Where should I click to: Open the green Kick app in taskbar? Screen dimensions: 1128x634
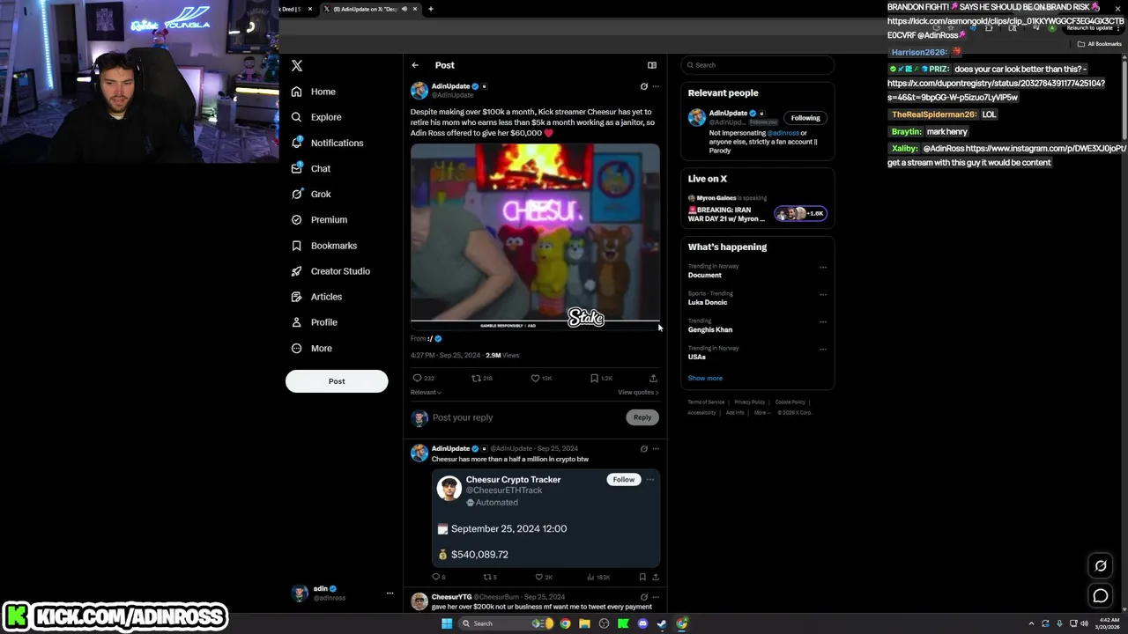click(x=623, y=623)
